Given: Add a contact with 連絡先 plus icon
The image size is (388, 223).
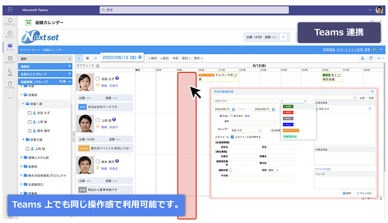Looking at the screenshot, I should pos(69,66).
